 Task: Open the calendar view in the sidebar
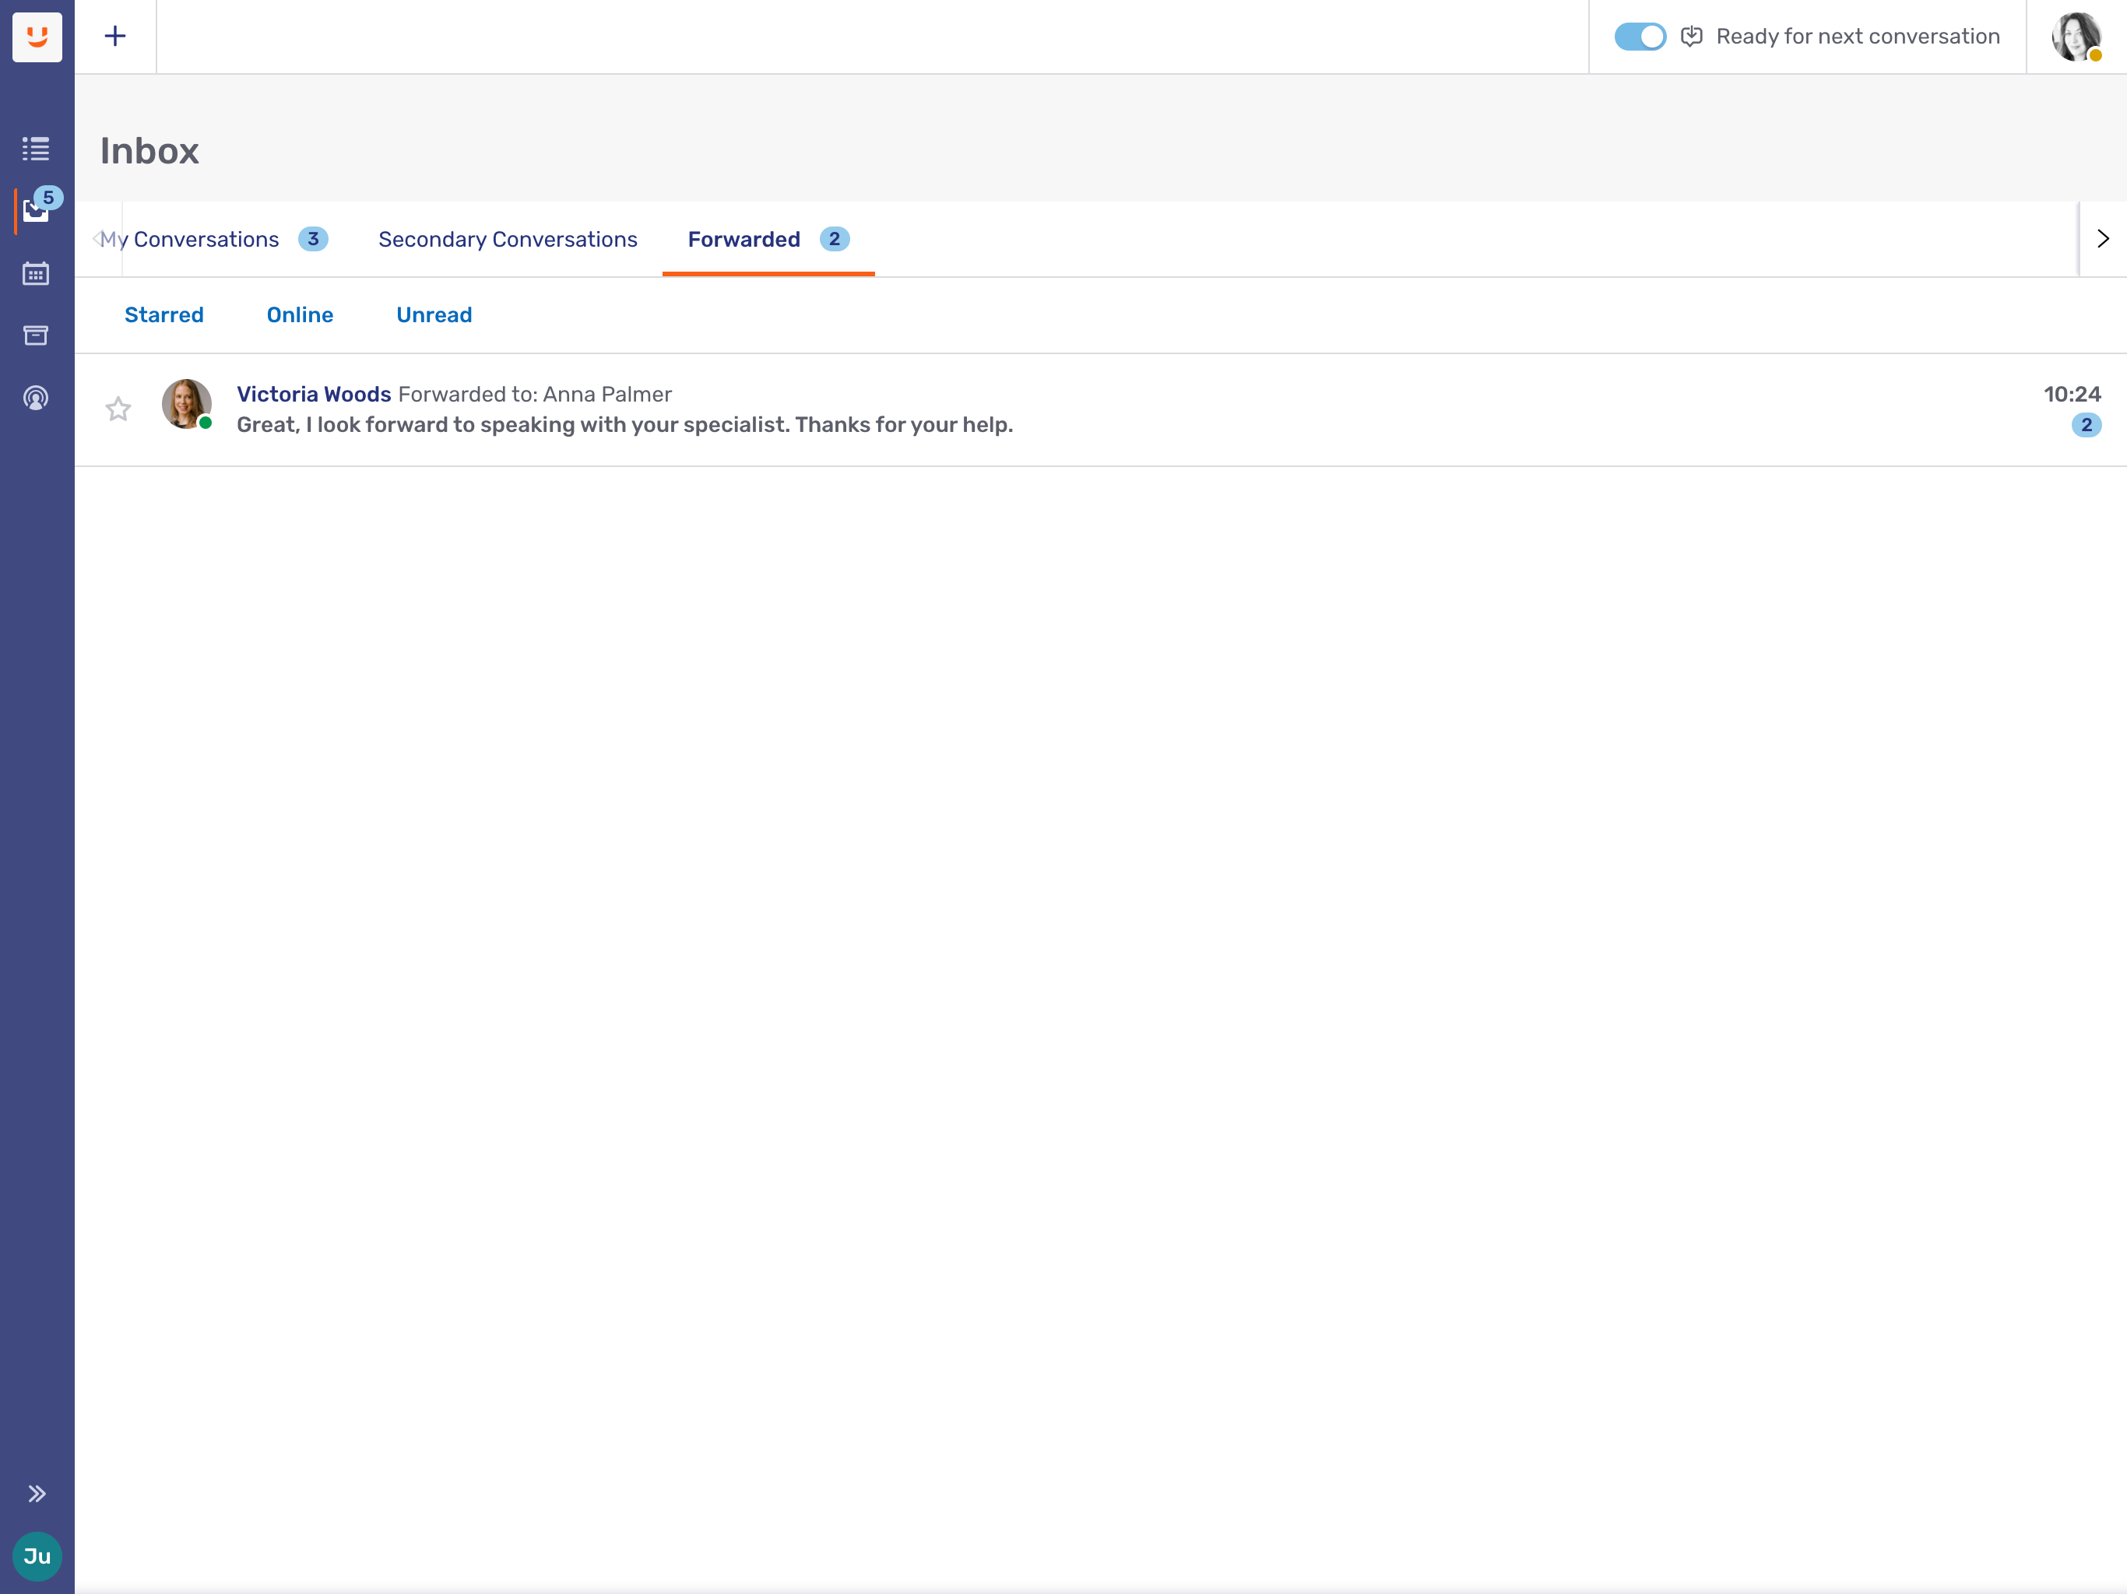36,273
